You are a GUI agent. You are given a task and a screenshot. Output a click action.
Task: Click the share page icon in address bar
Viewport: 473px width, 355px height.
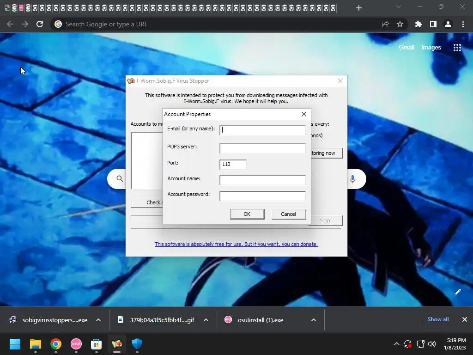click(x=385, y=24)
